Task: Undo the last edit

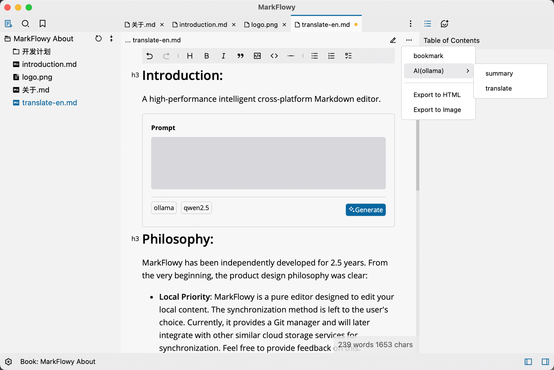Action: tap(149, 56)
